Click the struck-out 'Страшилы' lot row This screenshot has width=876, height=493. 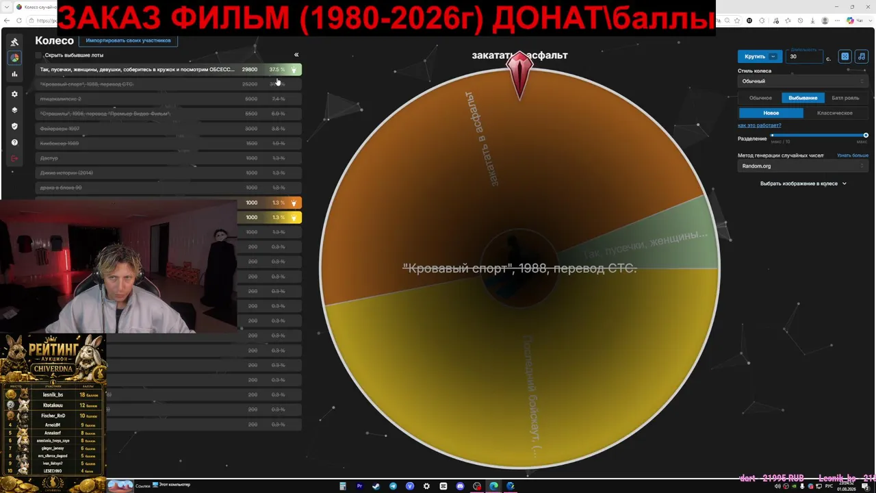(168, 114)
